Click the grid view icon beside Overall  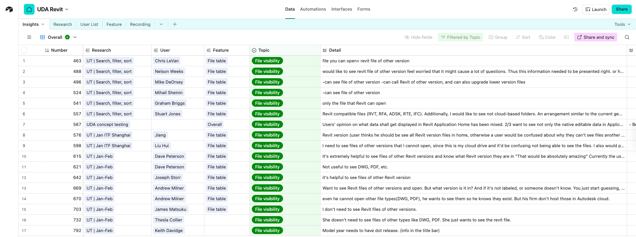click(x=42, y=37)
